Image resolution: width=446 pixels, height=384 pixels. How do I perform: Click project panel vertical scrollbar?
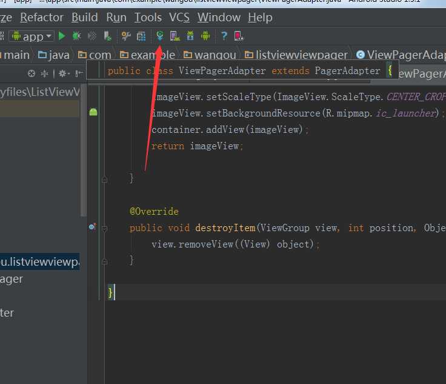84,150
